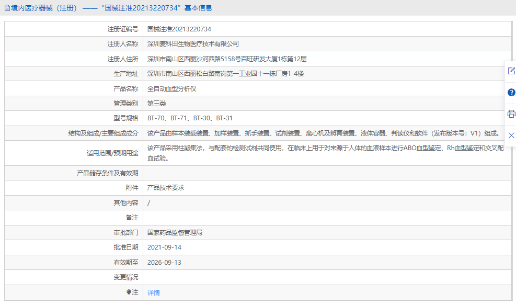This screenshot has height=305, width=516.
Task: Close the side panel with X icon
Action: coord(511,135)
